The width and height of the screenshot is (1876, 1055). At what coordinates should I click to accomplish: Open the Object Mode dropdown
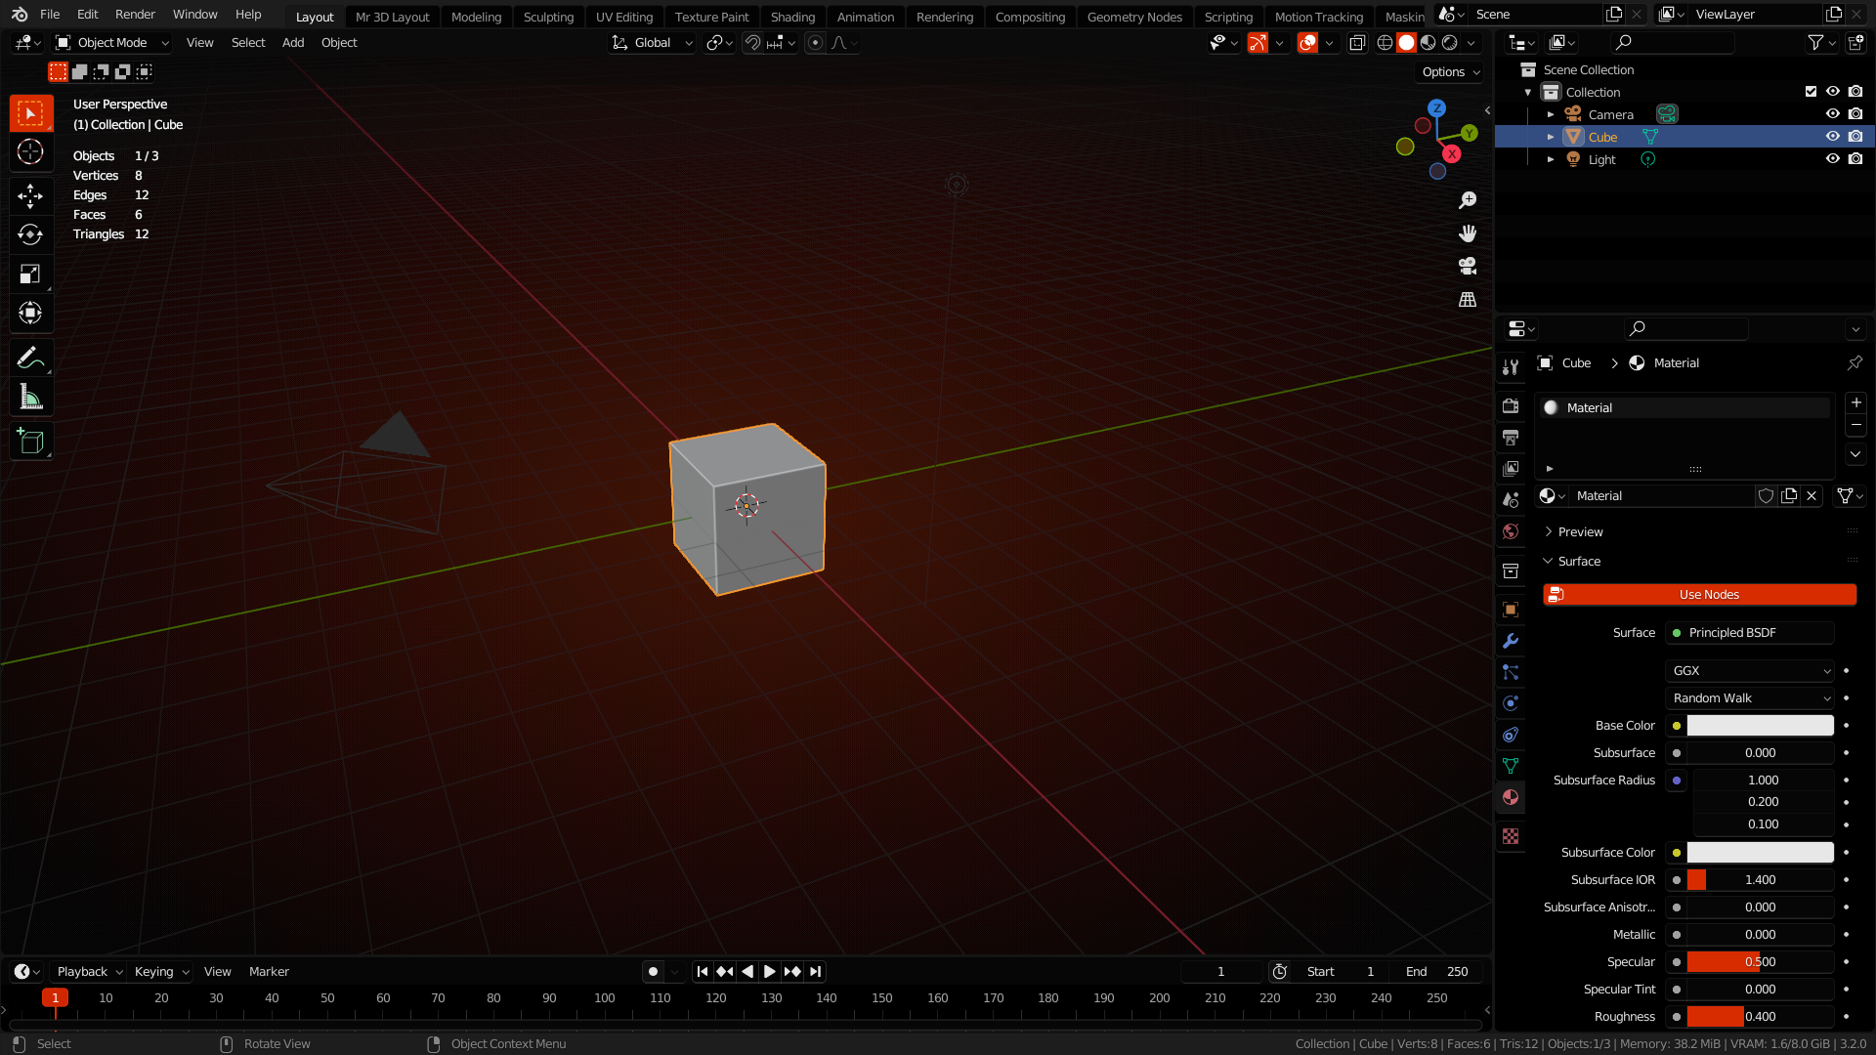(110, 42)
